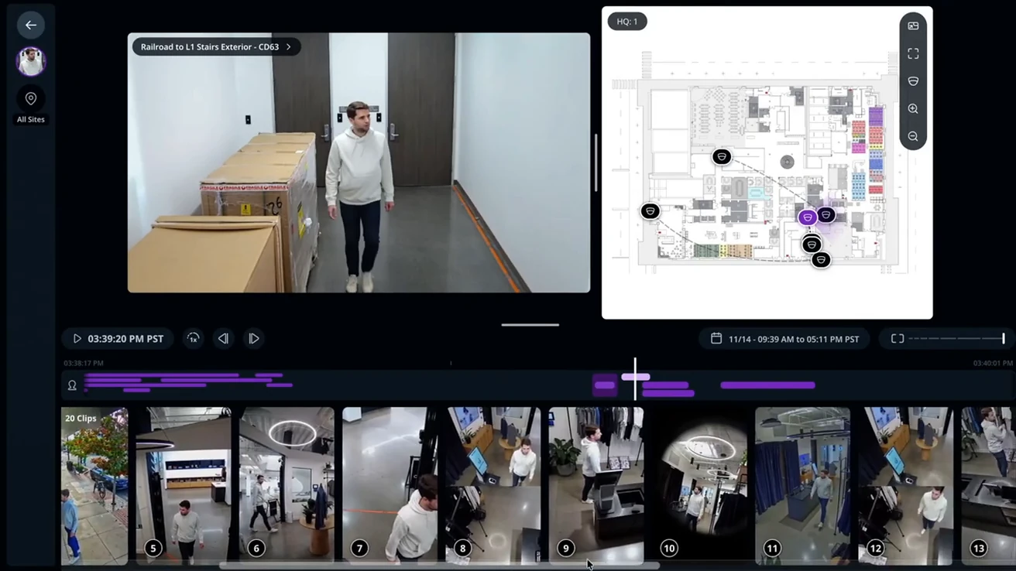
Task: Open All Sites location selector
Action: coord(31,105)
